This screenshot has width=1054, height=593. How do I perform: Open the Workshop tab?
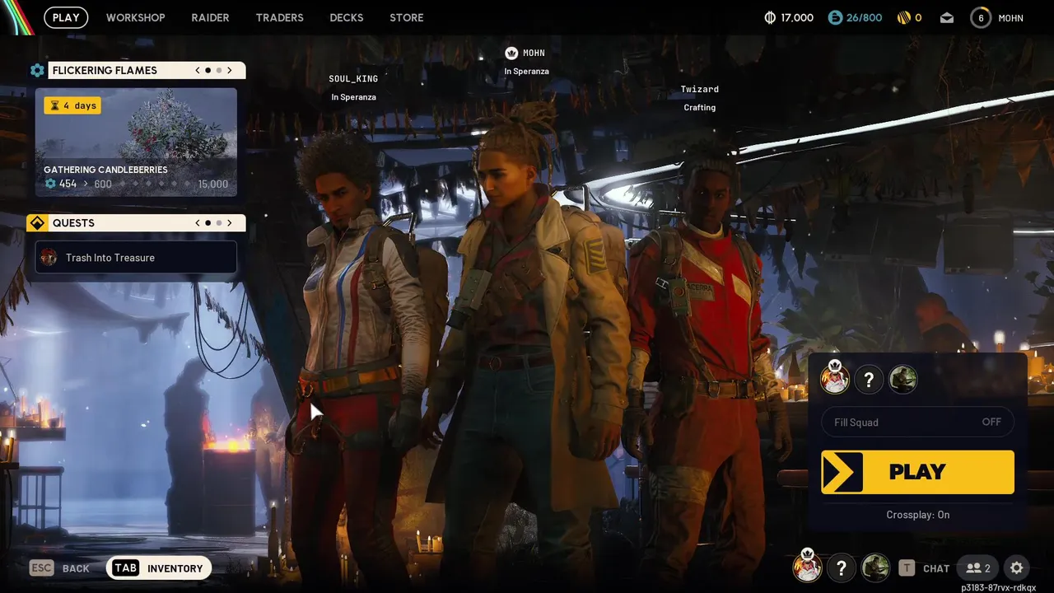(136, 17)
